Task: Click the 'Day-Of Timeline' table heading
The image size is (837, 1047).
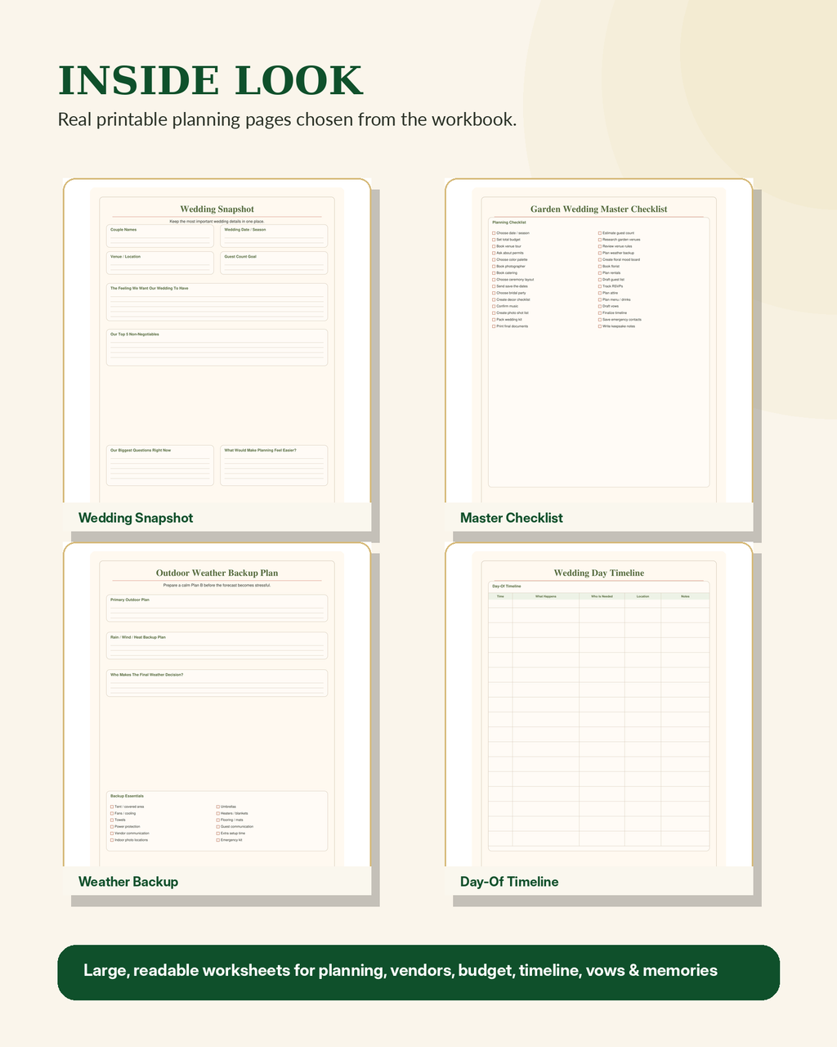Action: click(507, 586)
